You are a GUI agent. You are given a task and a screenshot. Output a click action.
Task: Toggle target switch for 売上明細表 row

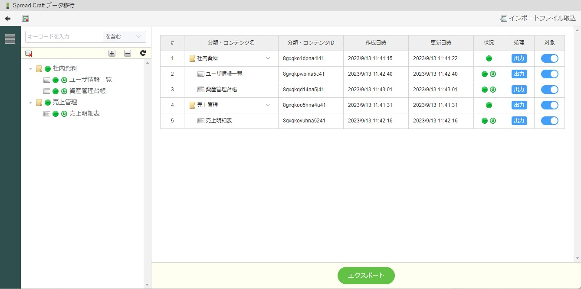549,121
